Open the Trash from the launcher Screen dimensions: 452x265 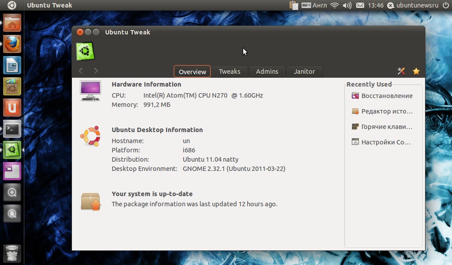coord(12,254)
